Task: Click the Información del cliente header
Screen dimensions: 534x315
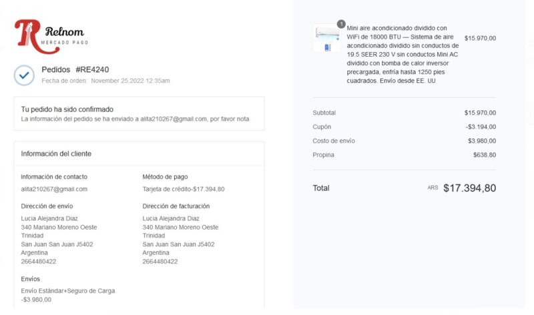Action: coord(56,153)
